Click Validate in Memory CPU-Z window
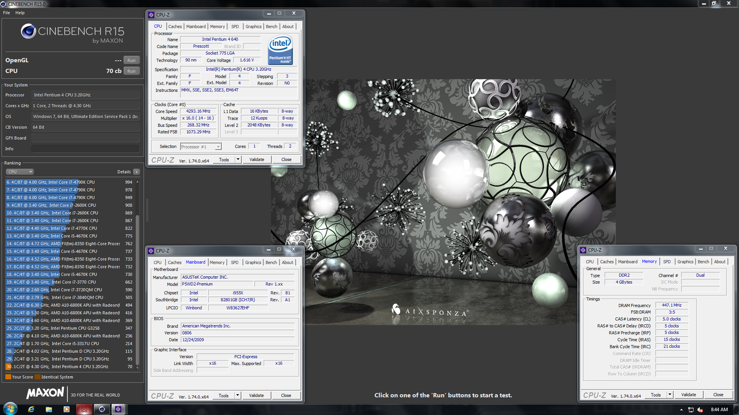Screen dimensions: 739x415 (x=689, y=395)
